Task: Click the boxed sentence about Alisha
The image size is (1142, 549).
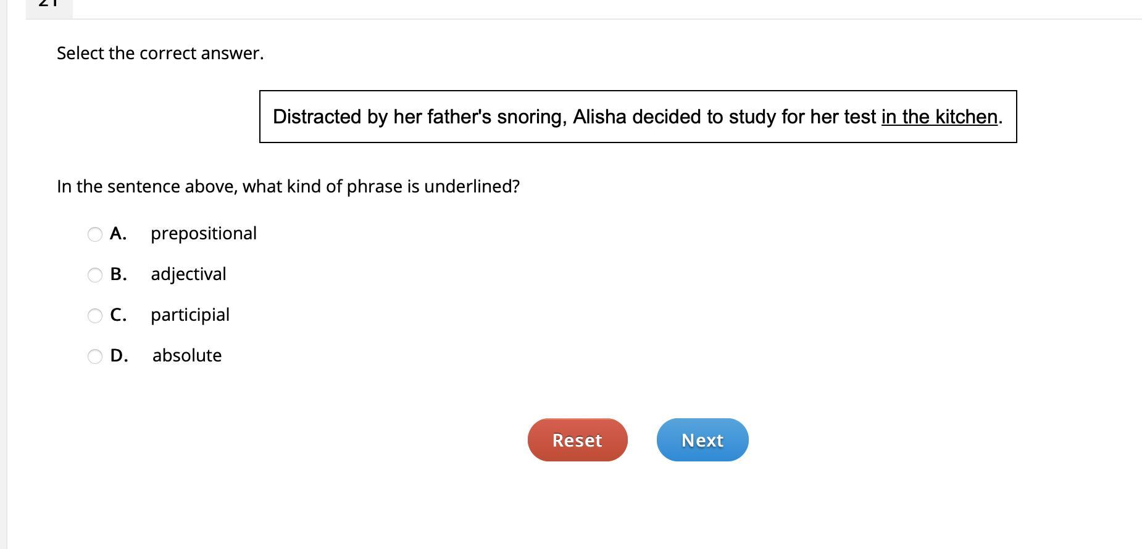Action: point(638,117)
